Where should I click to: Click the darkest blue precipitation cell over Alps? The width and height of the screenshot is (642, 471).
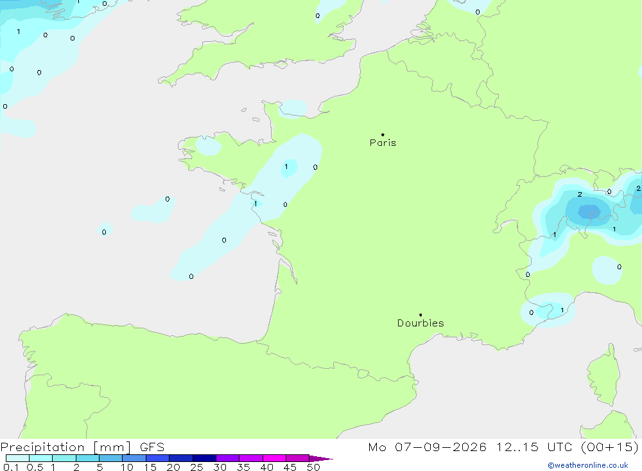[x=589, y=212]
